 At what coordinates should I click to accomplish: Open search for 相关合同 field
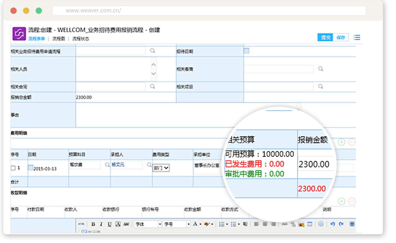(x=153, y=86)
